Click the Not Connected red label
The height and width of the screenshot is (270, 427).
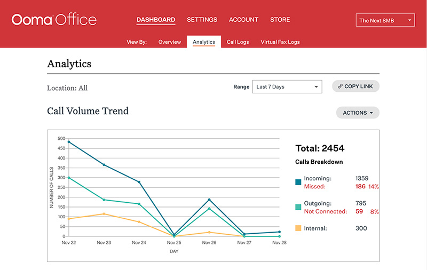[x=325, y=211]
